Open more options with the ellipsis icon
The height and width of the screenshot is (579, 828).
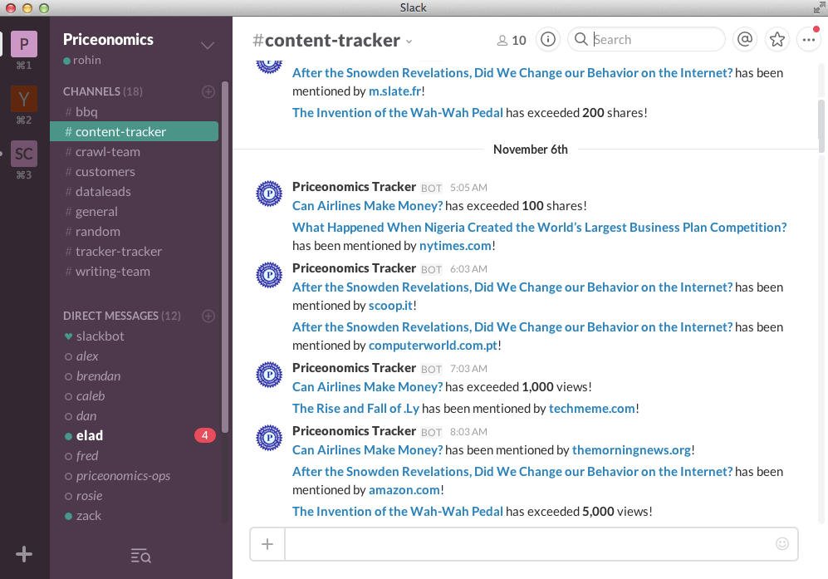coord(809,39)
